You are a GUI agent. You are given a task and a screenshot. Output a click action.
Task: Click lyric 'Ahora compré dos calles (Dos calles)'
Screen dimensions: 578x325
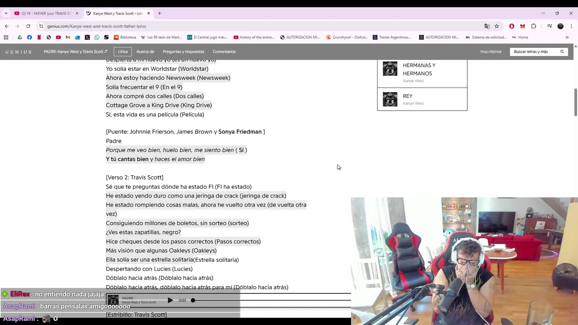(155, 96)
